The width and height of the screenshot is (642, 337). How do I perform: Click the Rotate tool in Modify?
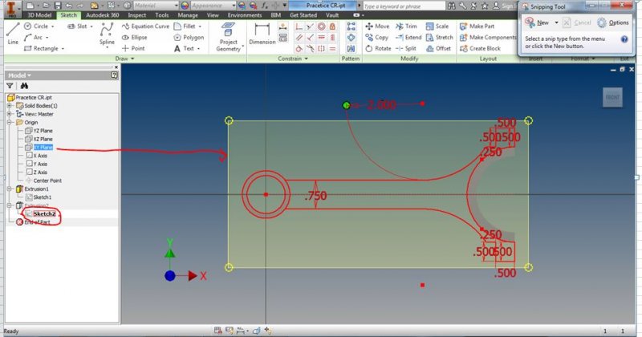tap(378, 48)
